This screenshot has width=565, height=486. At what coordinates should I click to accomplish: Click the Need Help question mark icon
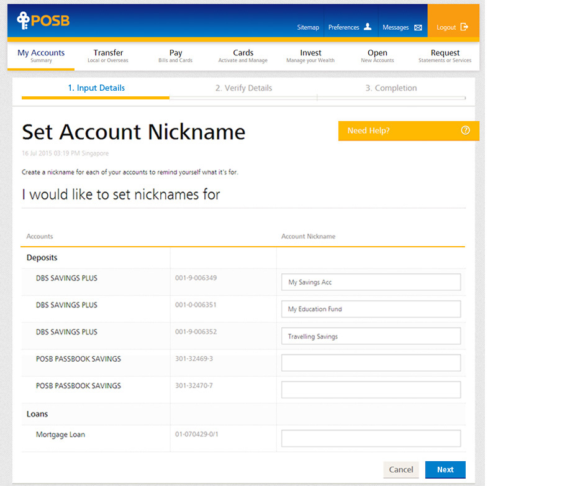click(466, 131)
